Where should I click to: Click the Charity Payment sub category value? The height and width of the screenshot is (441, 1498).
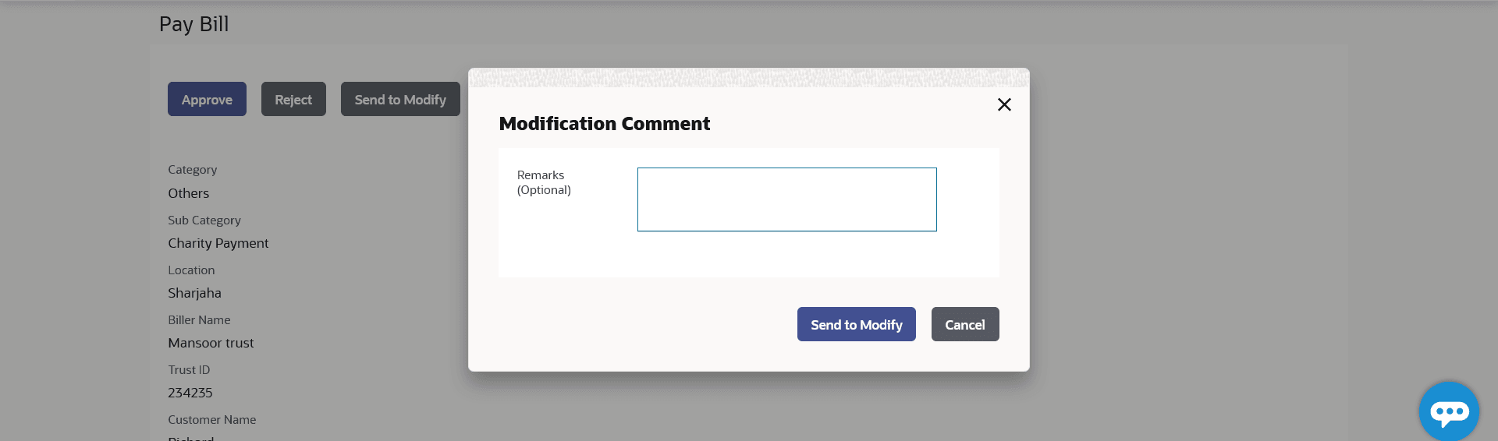coord(218,243)
